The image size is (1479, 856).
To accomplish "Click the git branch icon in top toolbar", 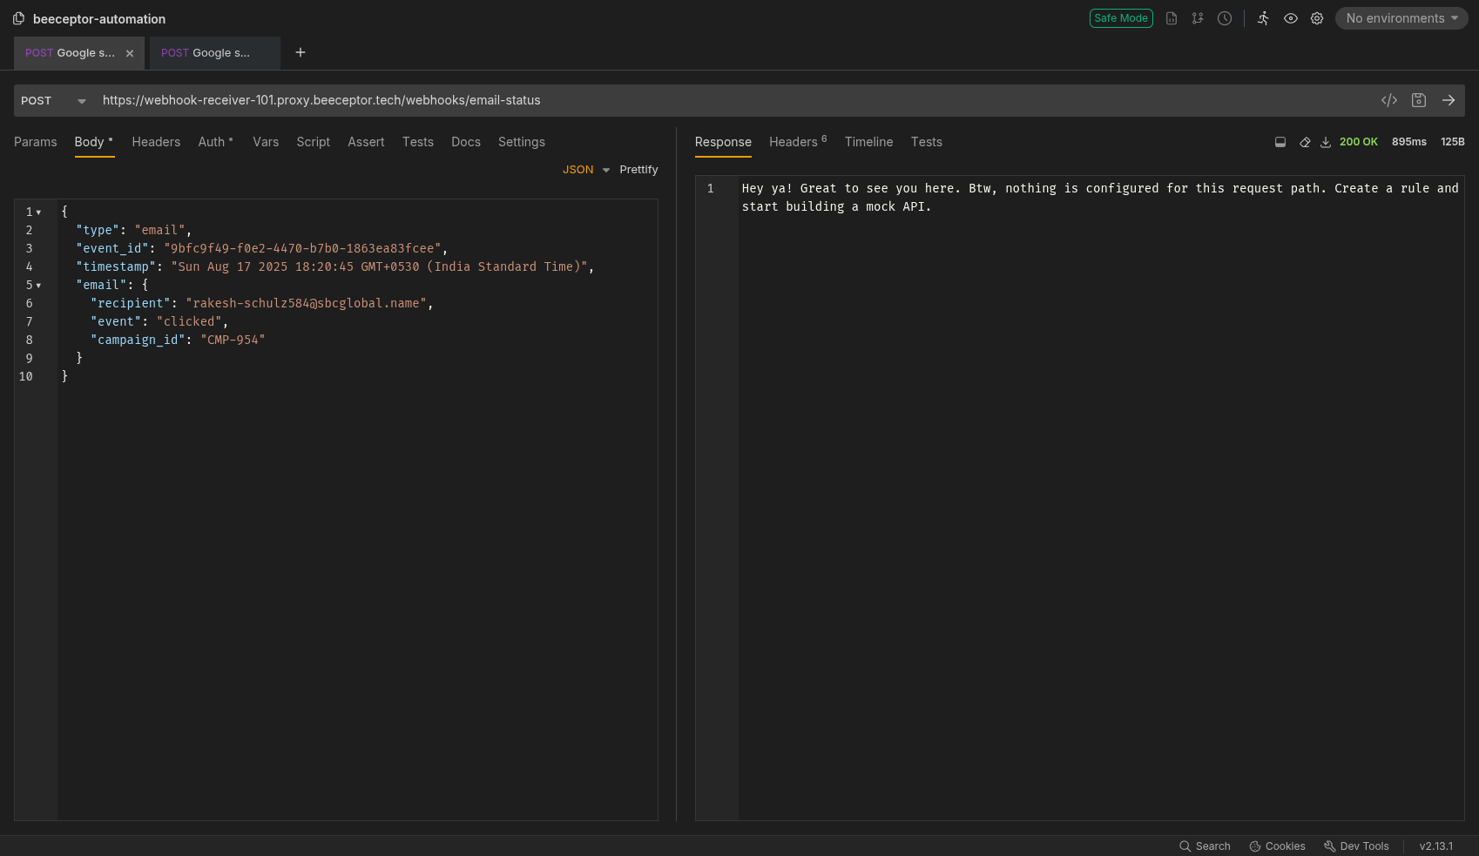I will tap(1198, 18).
